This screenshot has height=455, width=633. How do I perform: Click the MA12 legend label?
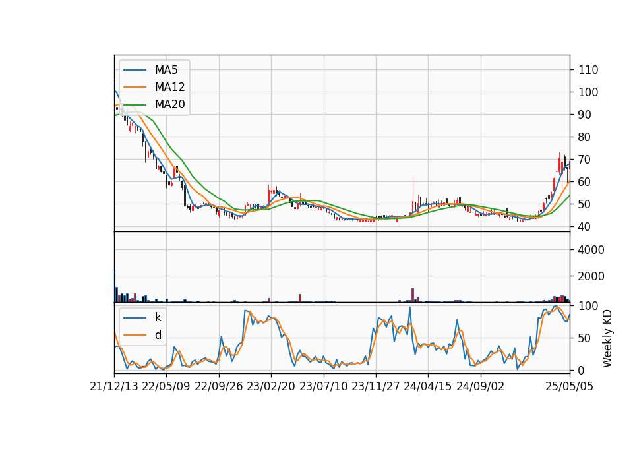pos(169,87)
